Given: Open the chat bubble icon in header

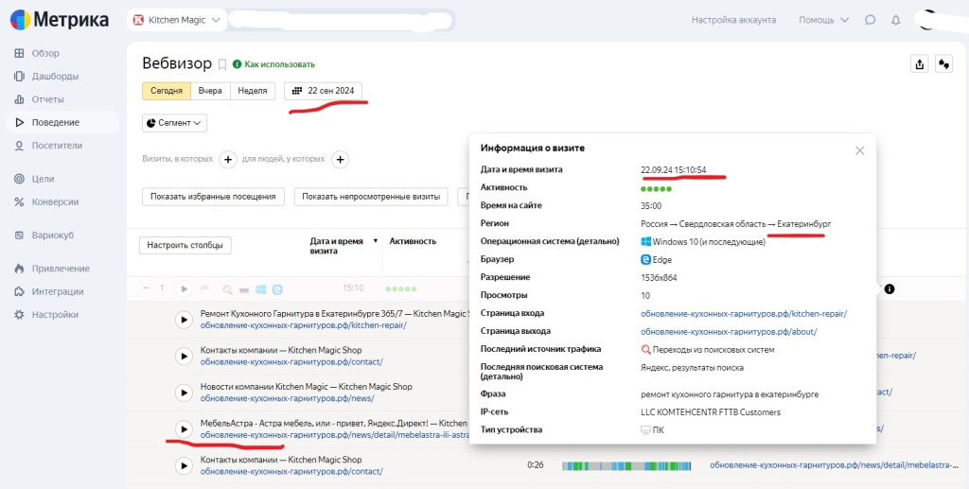Looking at the screenshot, I should click(x=871, y=20).
